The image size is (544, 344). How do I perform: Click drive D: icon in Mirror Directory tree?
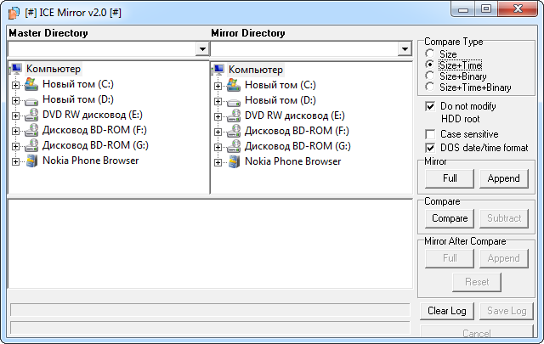click(234, 103)
